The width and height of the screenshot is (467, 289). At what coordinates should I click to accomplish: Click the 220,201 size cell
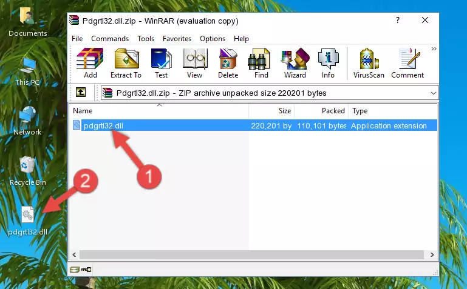(271, 125)
